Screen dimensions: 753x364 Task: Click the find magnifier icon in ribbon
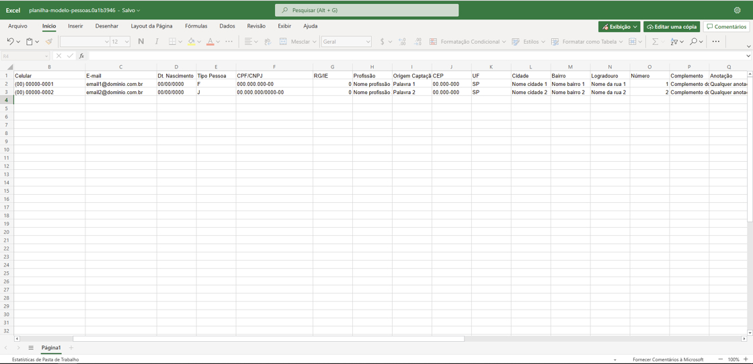pos(693,42)
